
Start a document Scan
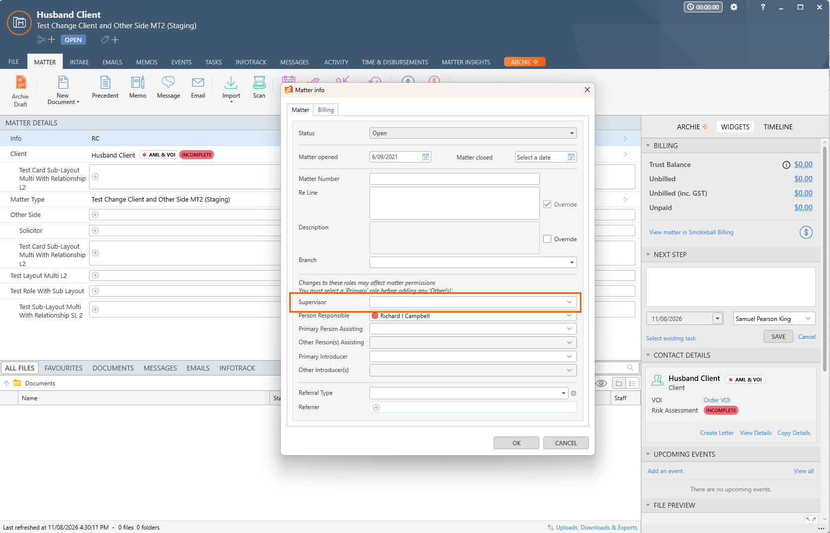point(259,88)
